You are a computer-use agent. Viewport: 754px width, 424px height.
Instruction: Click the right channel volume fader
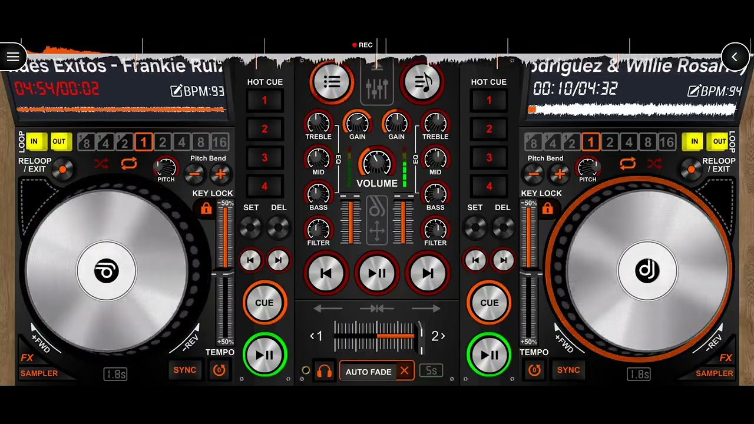[x=404, y=219]
